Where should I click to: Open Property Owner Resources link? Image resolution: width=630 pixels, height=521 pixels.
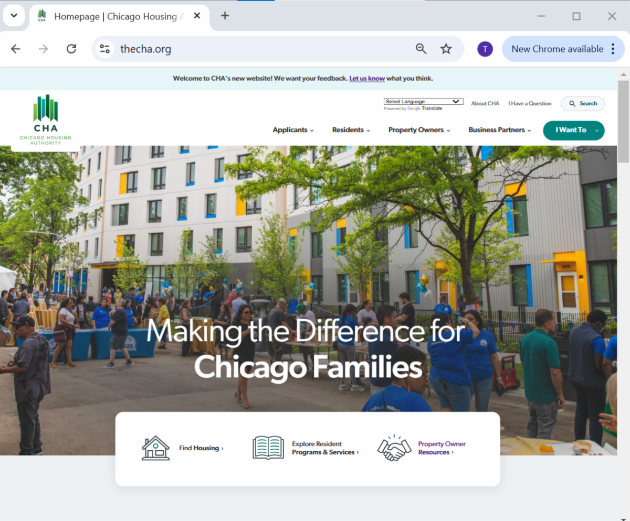442,448
